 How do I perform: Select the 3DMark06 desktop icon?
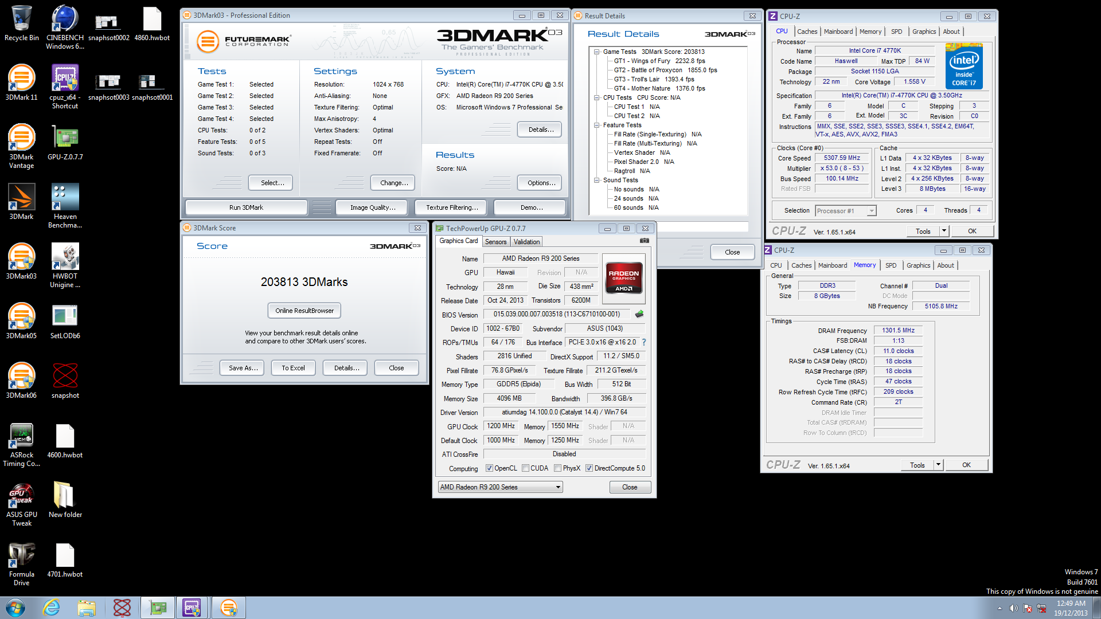click(22, 381)
